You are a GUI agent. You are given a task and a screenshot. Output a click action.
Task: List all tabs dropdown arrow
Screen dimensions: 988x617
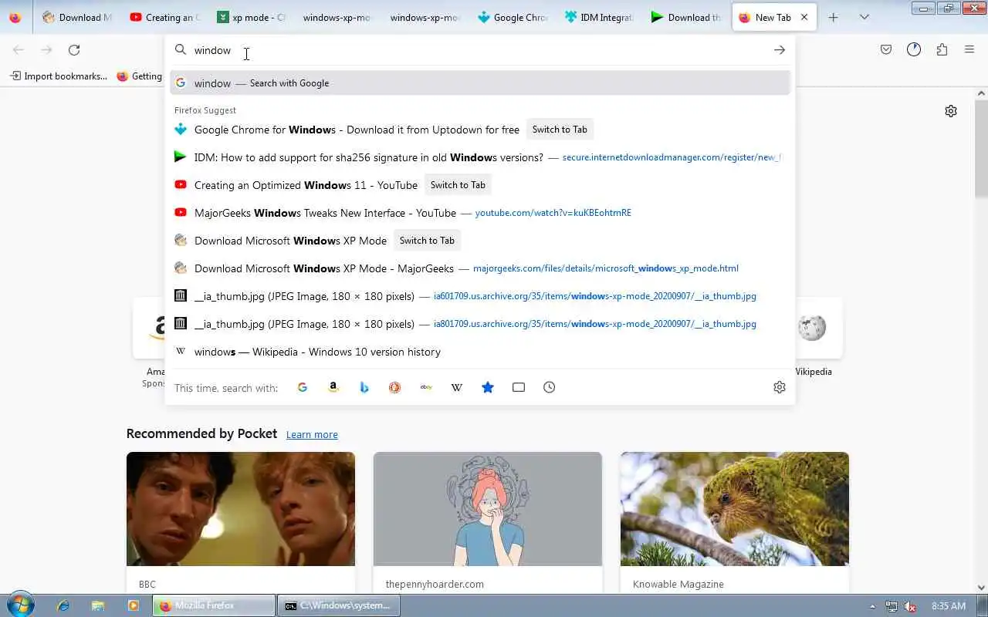tap(864, 17)
